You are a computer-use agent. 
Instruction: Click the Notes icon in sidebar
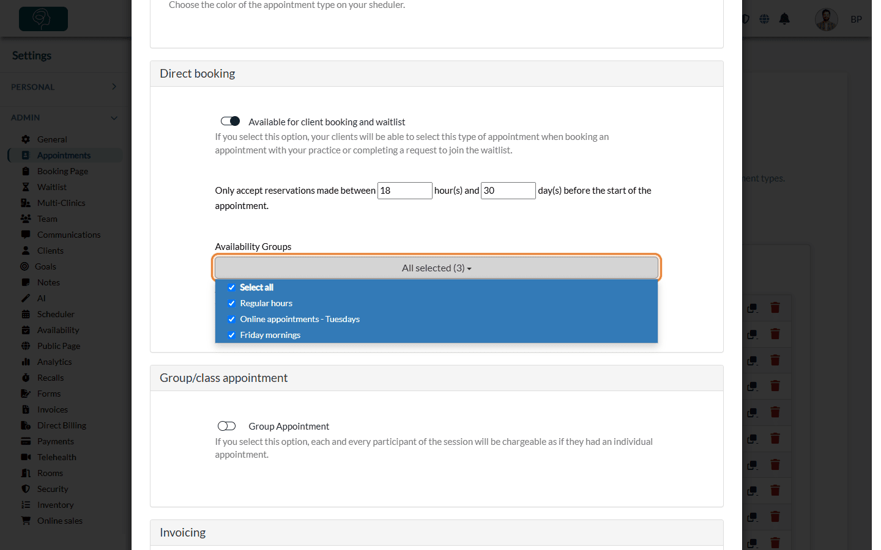pos(26,282)
